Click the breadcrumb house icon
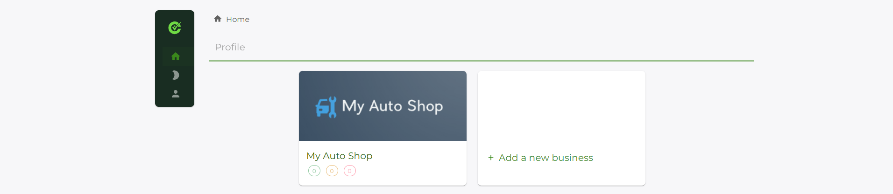Screen dimensions: 893x194 pos(218,19)
